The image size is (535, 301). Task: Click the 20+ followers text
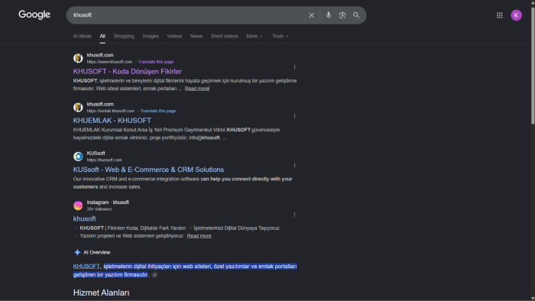(x=99, y=209)
